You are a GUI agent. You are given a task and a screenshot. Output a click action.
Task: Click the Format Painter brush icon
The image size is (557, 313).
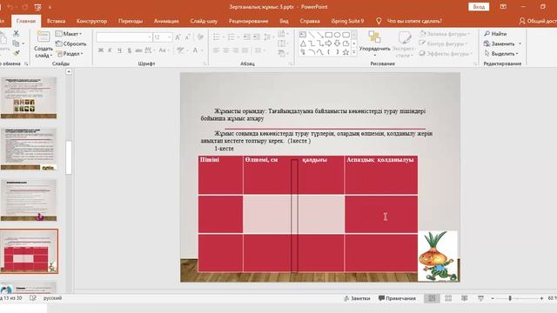pyautogui.click(x=17, y=53)
